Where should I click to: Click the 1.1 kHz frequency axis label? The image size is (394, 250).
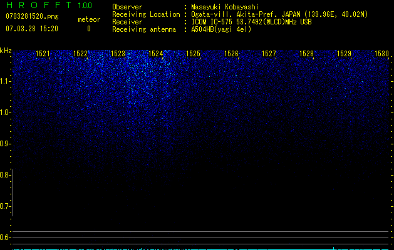pos(5,81)
